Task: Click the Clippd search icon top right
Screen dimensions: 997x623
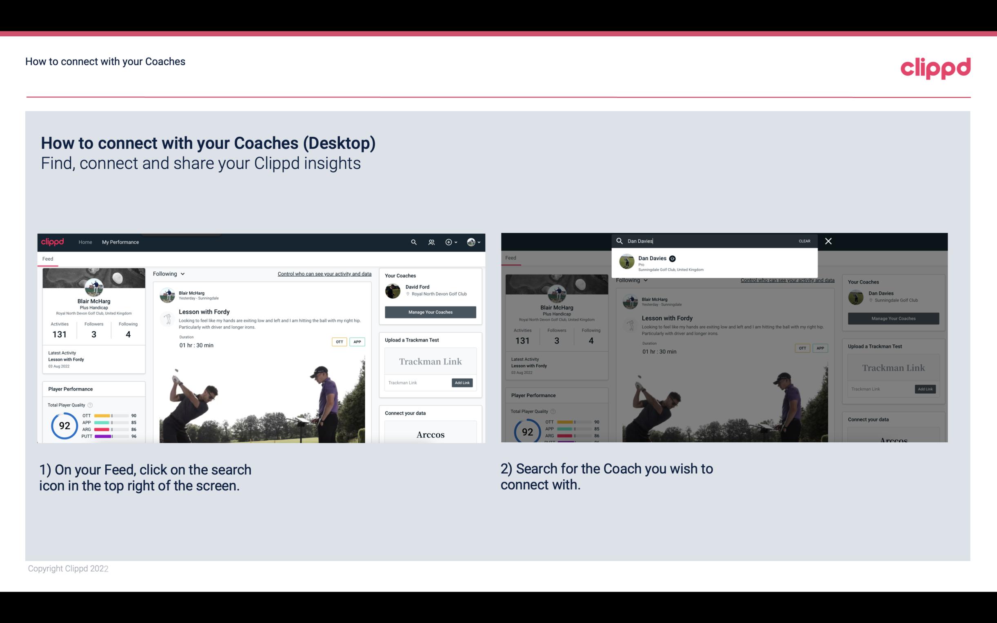Action: pos(413,242)
